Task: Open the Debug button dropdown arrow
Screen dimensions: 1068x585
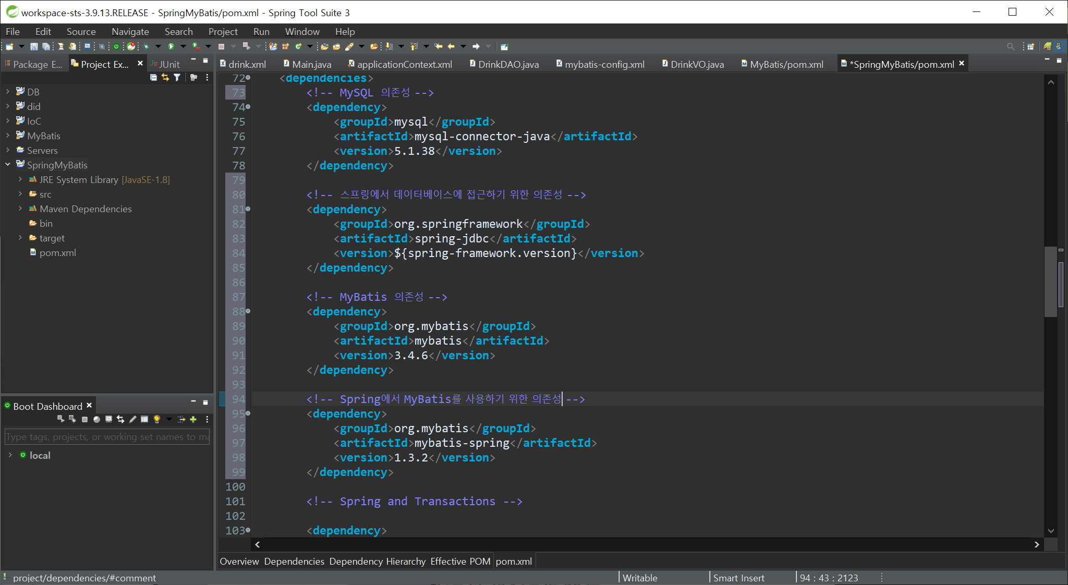Action: pos(158,46)
